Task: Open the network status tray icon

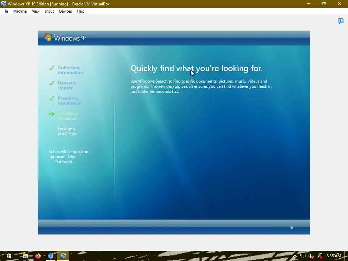Action: pyautogui.click(x=303, y=256)
